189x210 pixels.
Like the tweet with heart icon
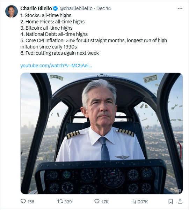[x=97, y=201]
